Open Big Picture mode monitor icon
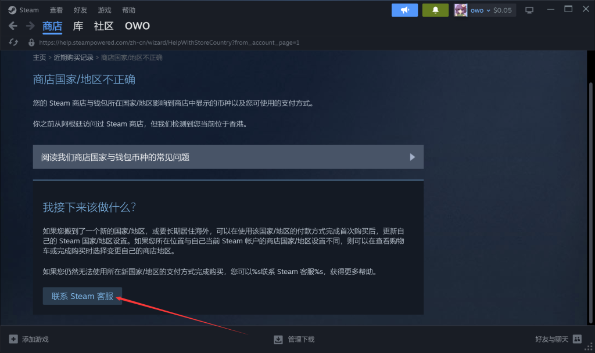The image size is (595, 353). 529,10
